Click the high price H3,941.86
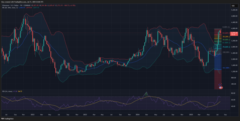The height and width of the screenshot is (121, 240). [x=43, y=5]
